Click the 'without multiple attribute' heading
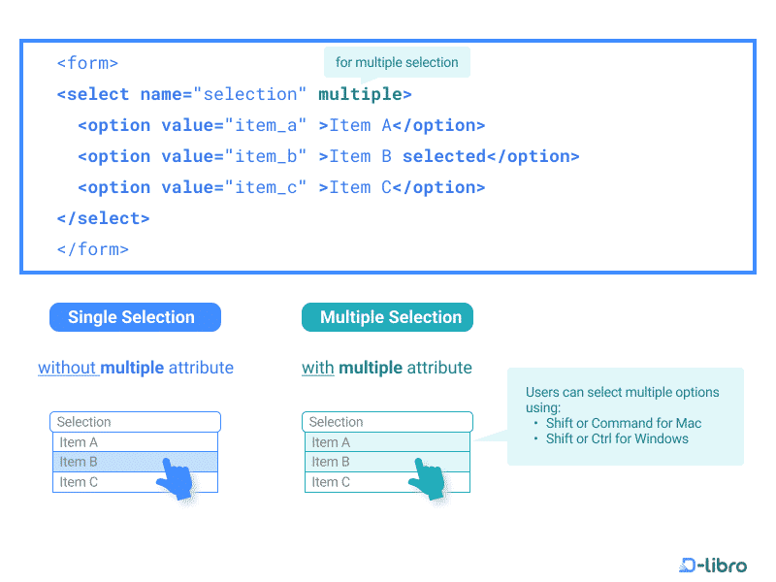This screenshot has width=776, height=582. tap(135, 368)
